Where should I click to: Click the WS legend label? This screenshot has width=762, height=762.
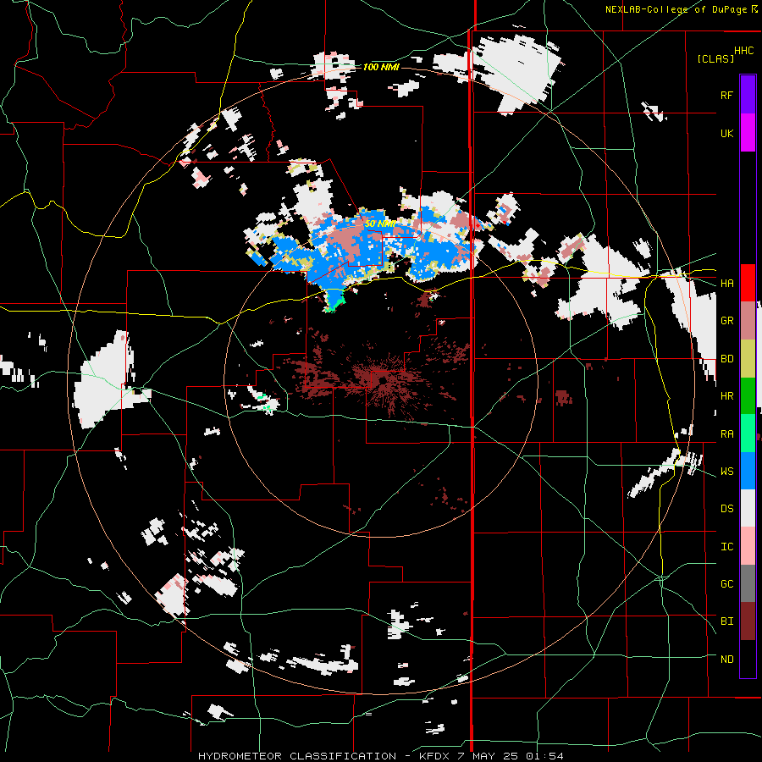726,472
